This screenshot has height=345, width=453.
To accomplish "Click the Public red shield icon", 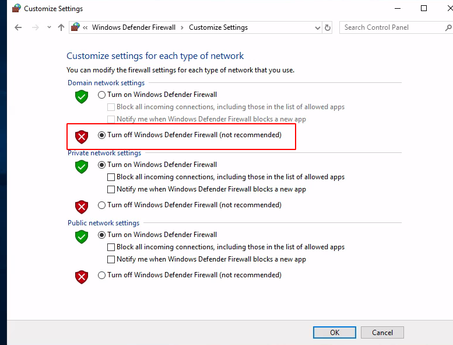I will (82, 277).
